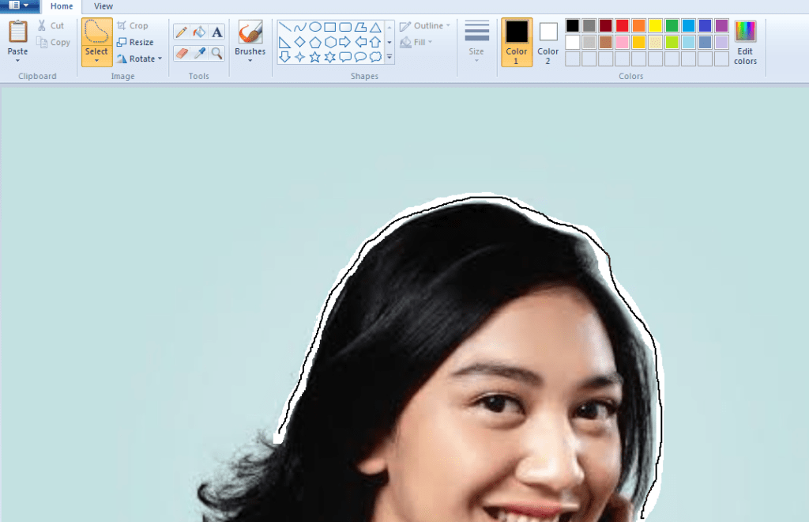Viewport: 809px width, 522px height.
Task: Select the Pencil tool
Action: point(181,32)
